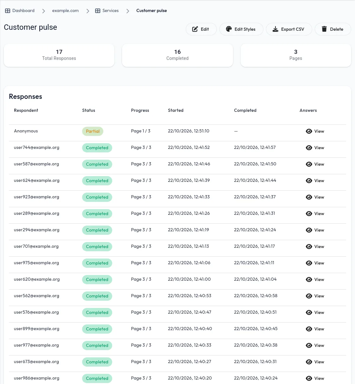Click completed time 22/10/2026, 12:41:04

coord(255,279)
